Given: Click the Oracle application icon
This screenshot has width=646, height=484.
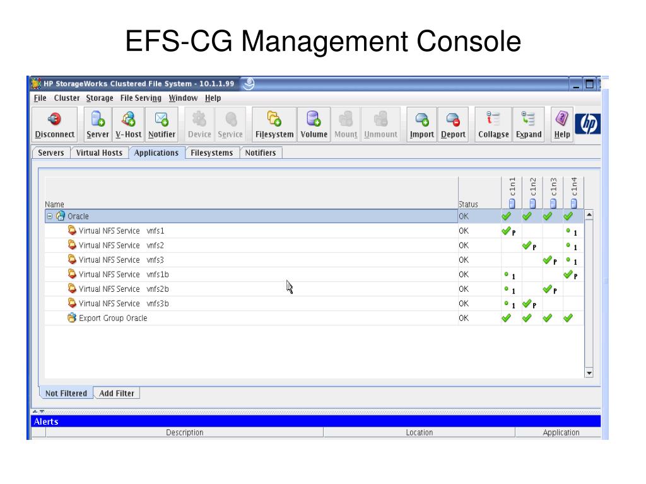Looking at the screenshot, I should tap(61, 216).
